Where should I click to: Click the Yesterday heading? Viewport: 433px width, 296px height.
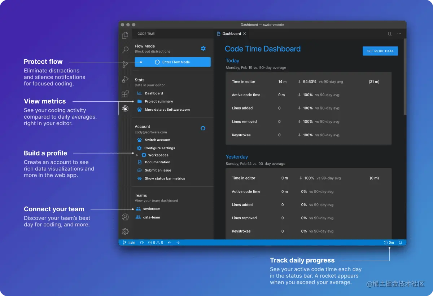[237, 157]
